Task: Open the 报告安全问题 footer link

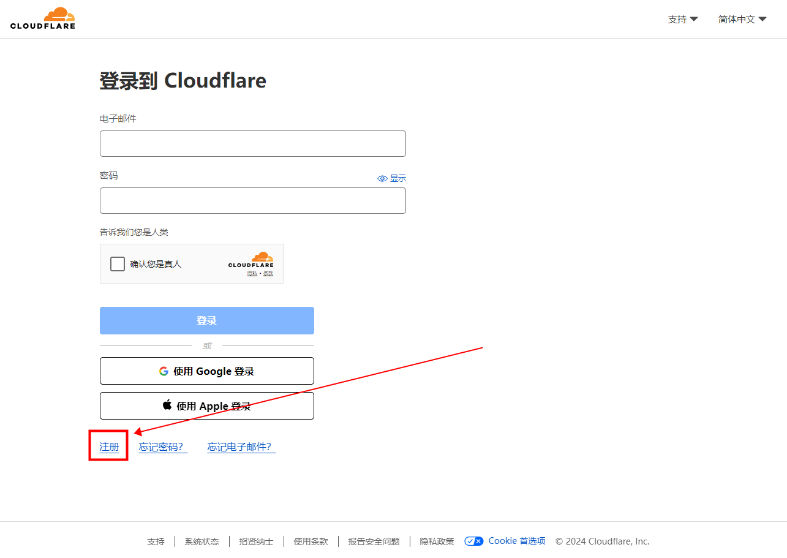Action: coord(374,541)
